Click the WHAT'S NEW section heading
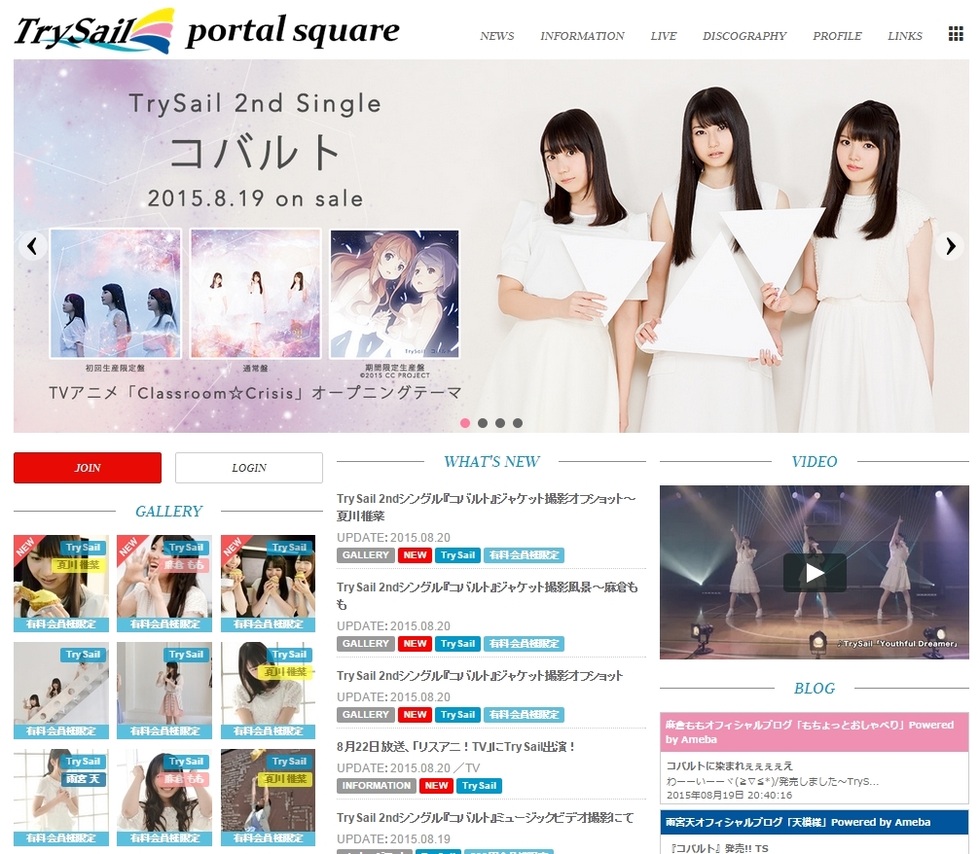The width and height of the screenshot is (979, 854). [491, 462]
